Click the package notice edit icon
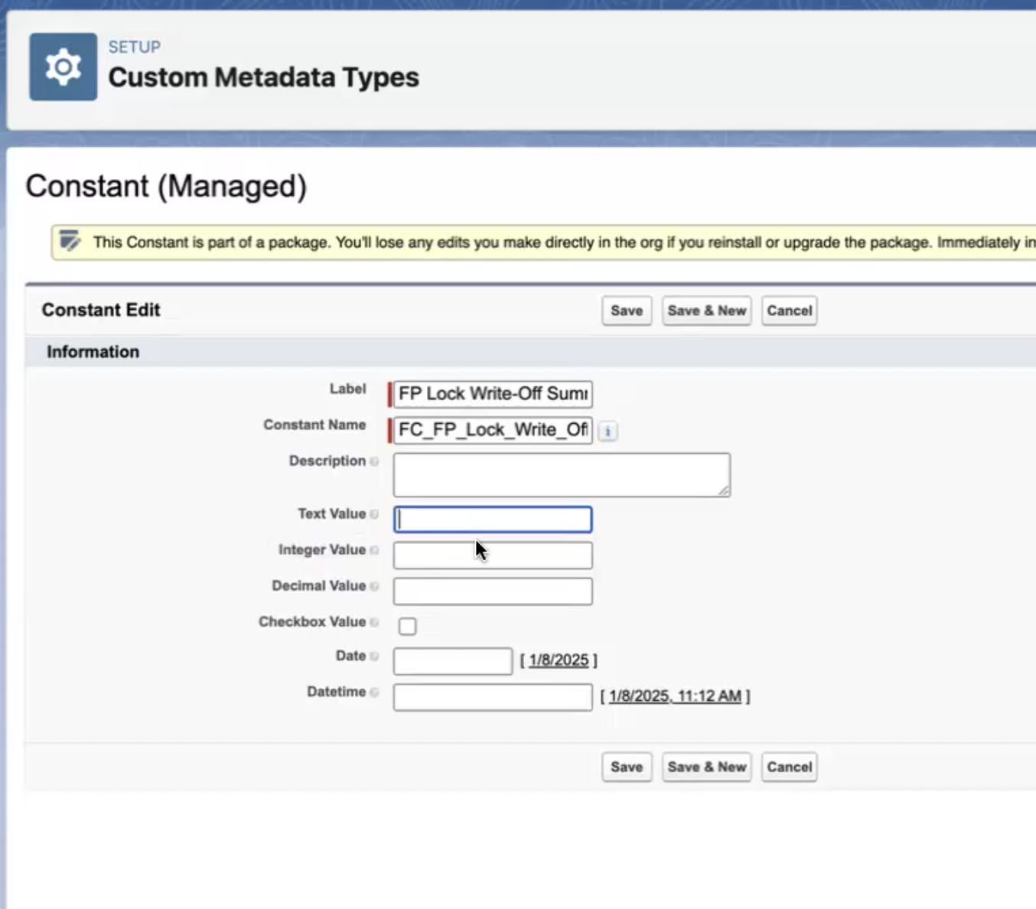The width and height of the screenshot is (1036, 909). [70, 241]
